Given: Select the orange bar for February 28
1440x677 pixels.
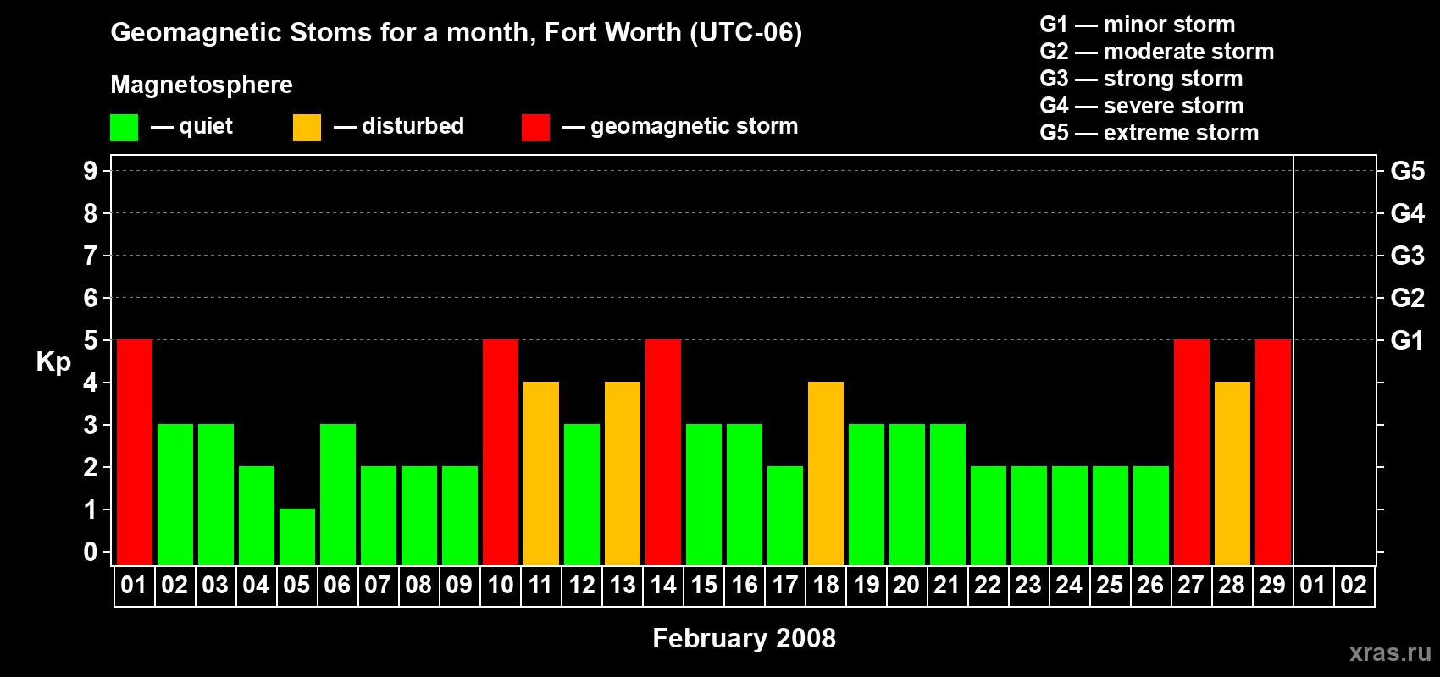Looking at the screenshot, I should point(1232,473).
